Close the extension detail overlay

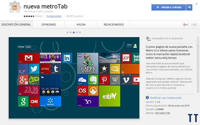[197, 4]
